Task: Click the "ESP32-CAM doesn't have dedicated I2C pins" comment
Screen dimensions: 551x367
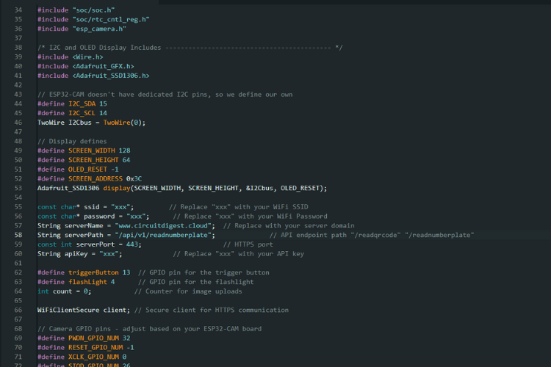Action: (165, 95)
